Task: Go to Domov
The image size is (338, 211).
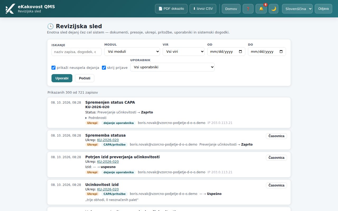Action: 231,9
